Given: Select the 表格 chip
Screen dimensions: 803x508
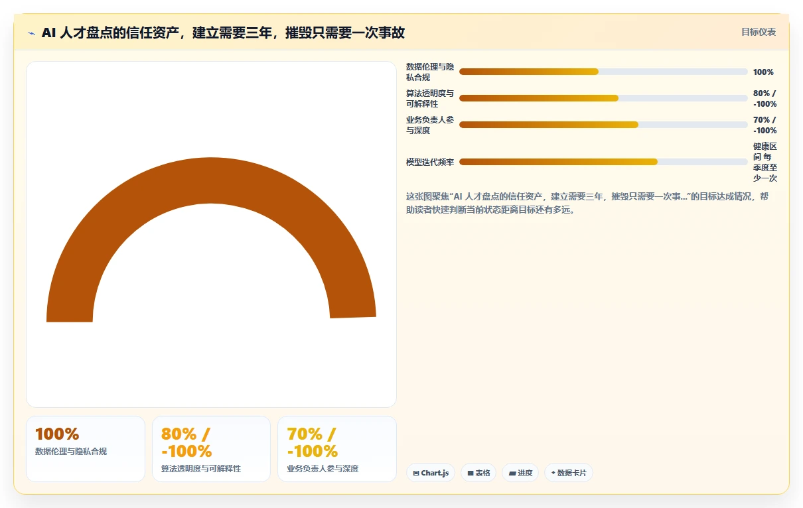Looking at the screenshot, I should (478, 473).
